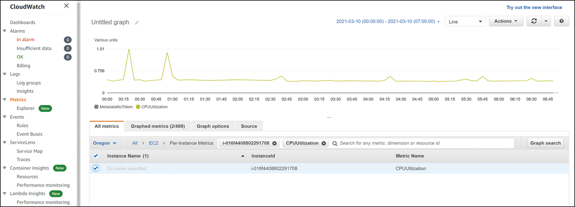Go to All namespaces breadcrumb

point(135,143)
